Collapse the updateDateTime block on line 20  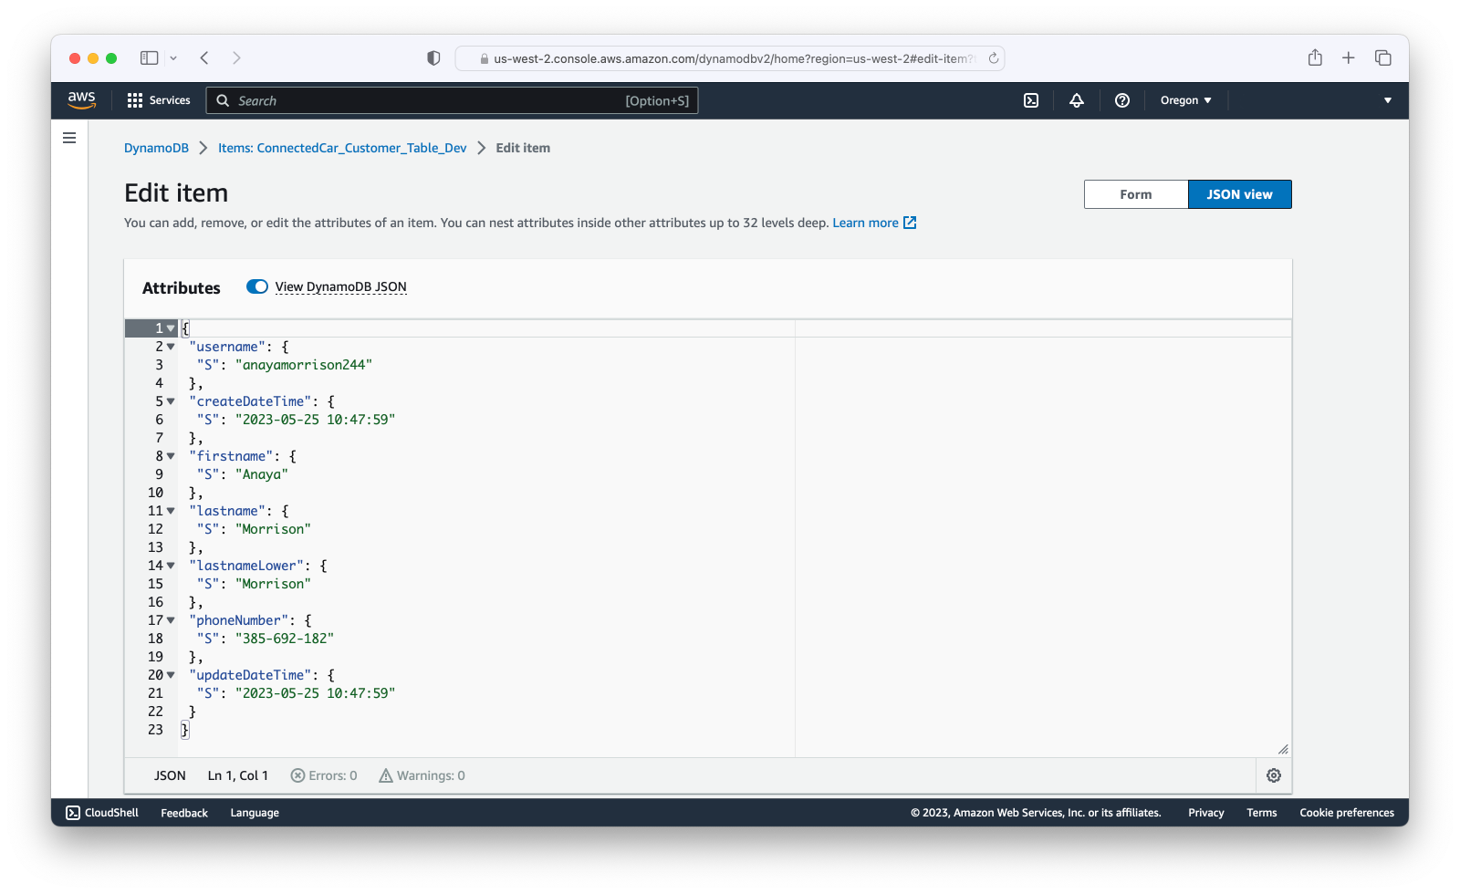tap(171, 675)
